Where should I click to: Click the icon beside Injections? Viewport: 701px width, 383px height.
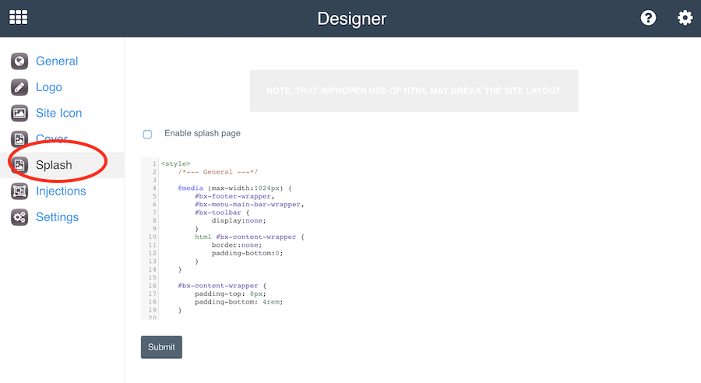(x=19, y=191)
